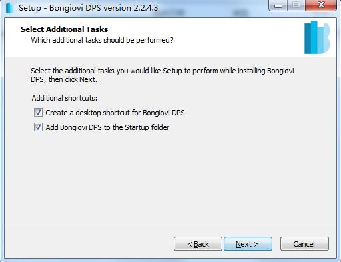Screen dimensions: 341x262
Task: Uncheck the desktop shortcut checkbox
Action: pyautogui.click(x=38, y=113)
